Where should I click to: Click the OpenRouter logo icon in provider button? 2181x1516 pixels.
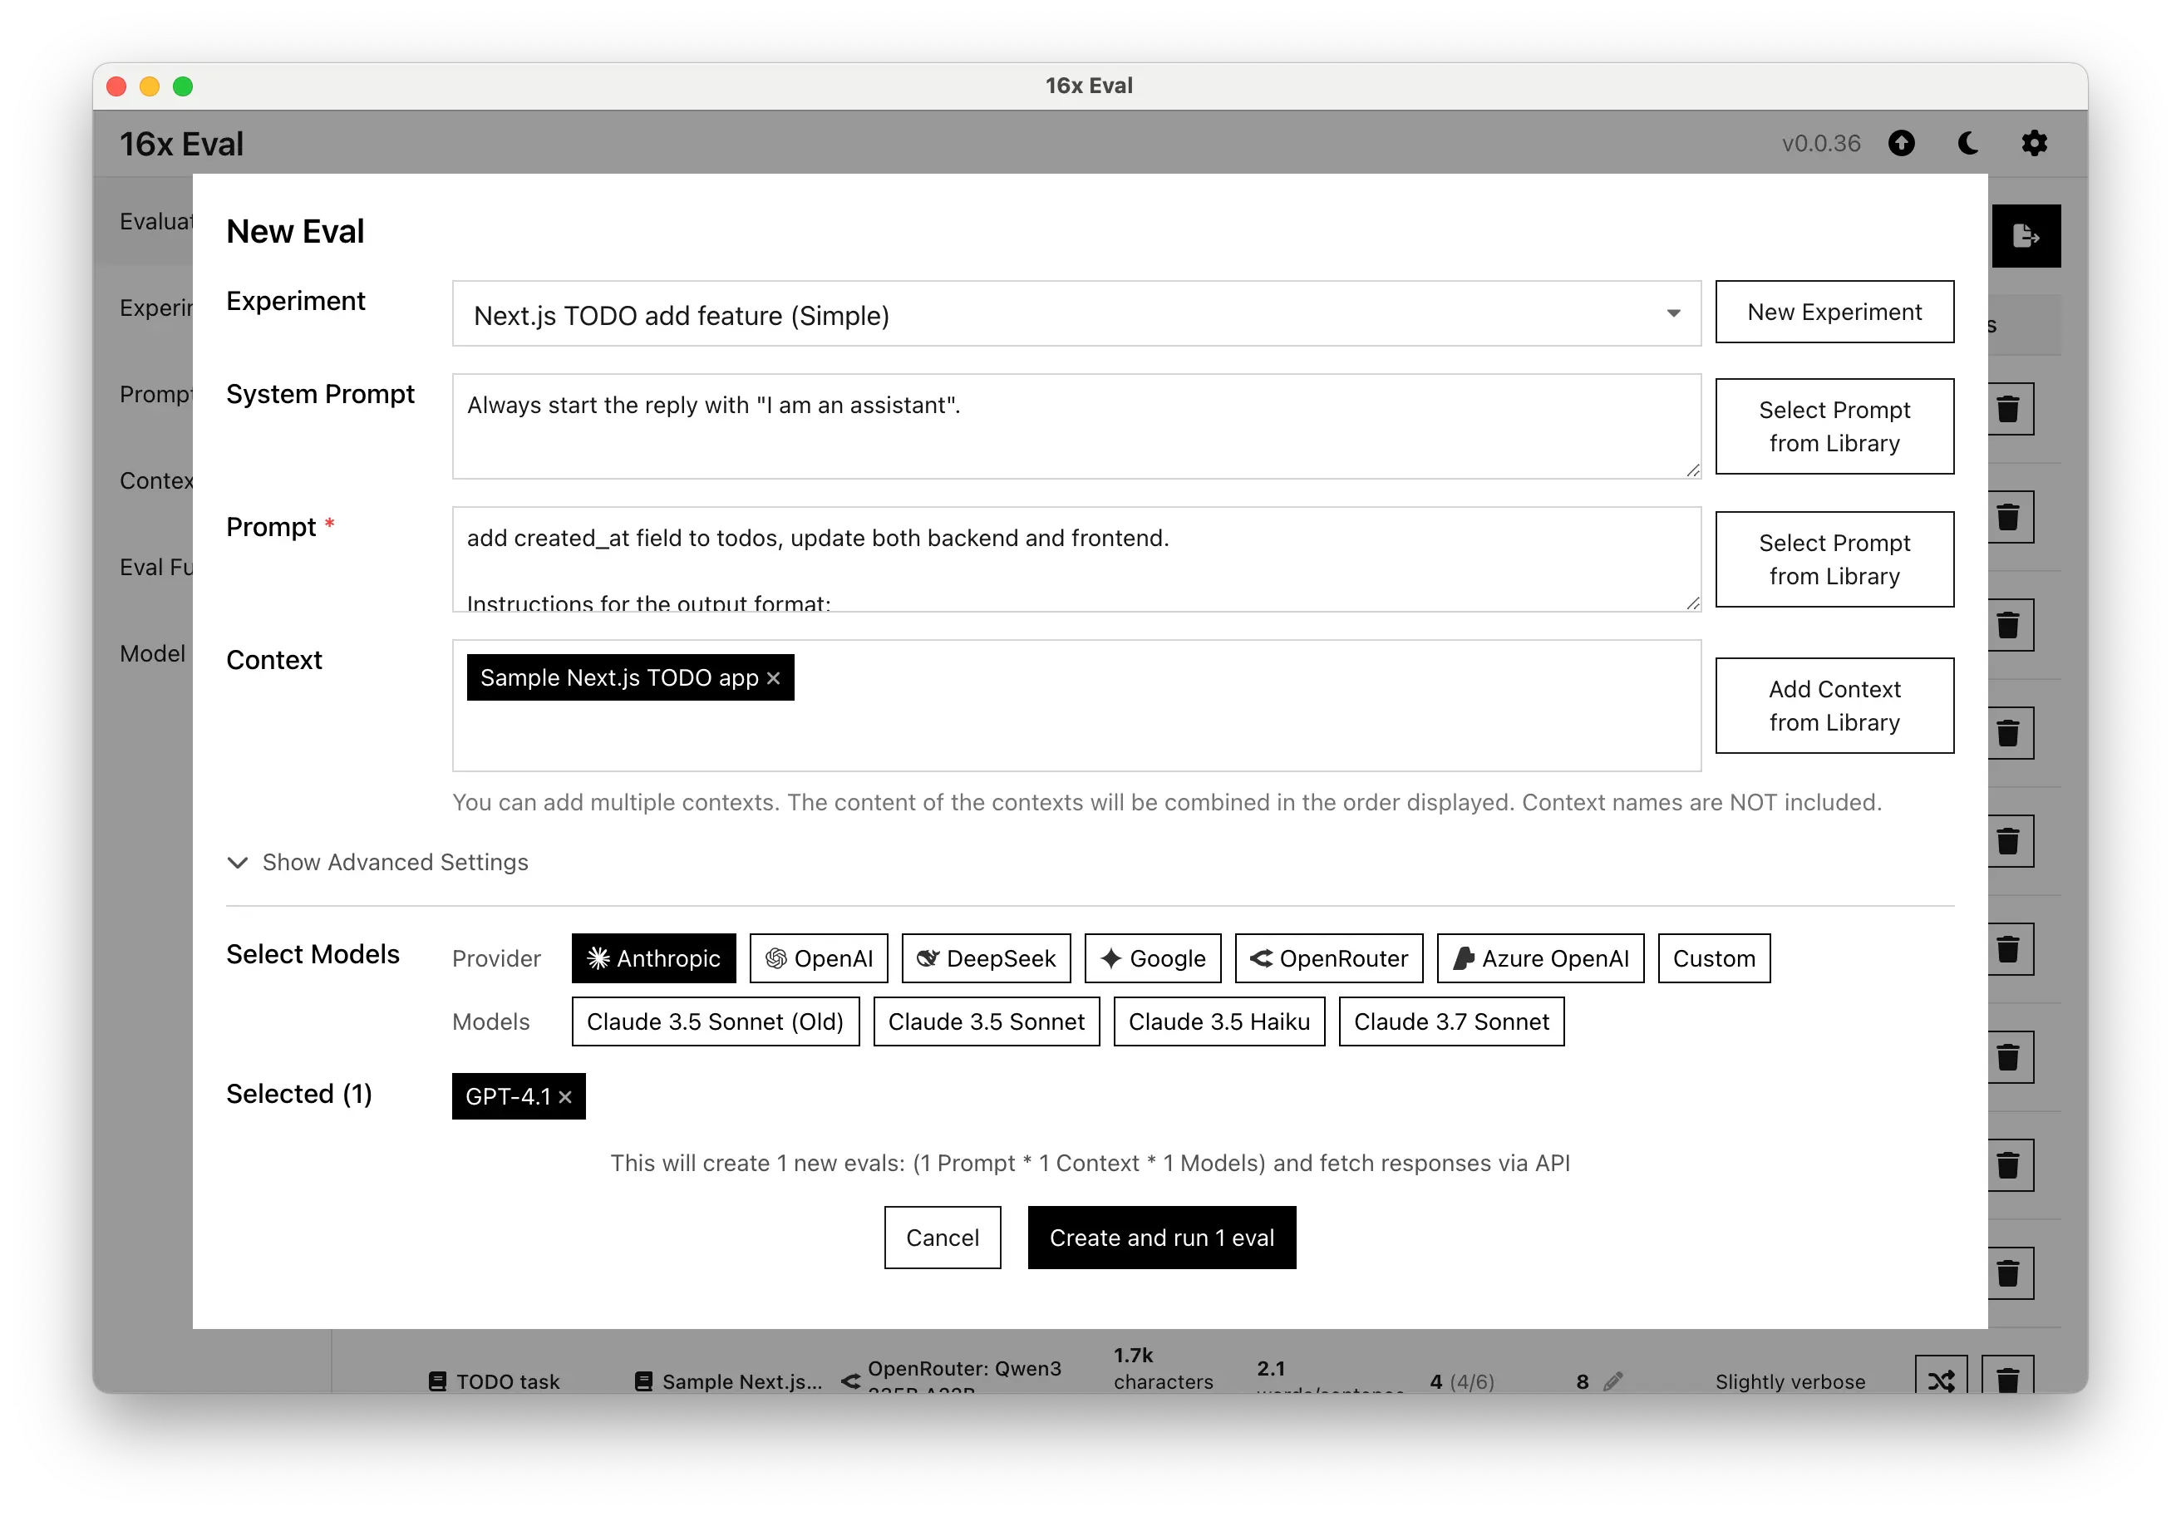(x=1262, y=958)
